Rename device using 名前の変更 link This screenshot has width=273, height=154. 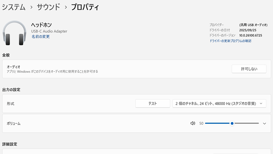tap(41, 37)
